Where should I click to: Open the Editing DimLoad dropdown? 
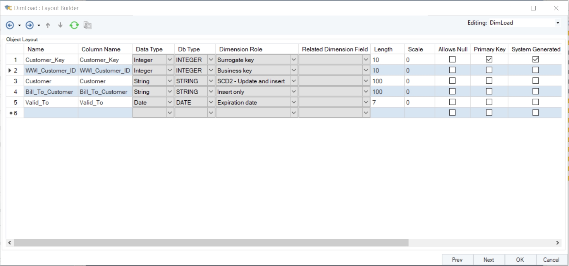558,23
